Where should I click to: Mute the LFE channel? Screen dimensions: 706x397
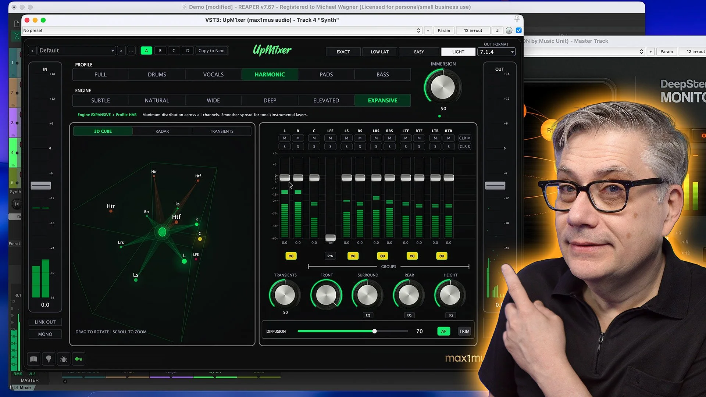[330, 138]
